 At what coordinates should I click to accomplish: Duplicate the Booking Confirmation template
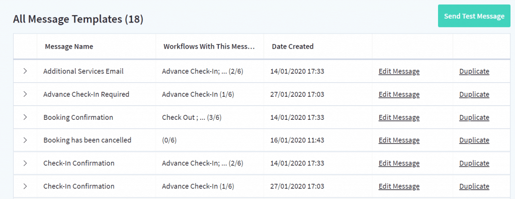click(474, 117)
